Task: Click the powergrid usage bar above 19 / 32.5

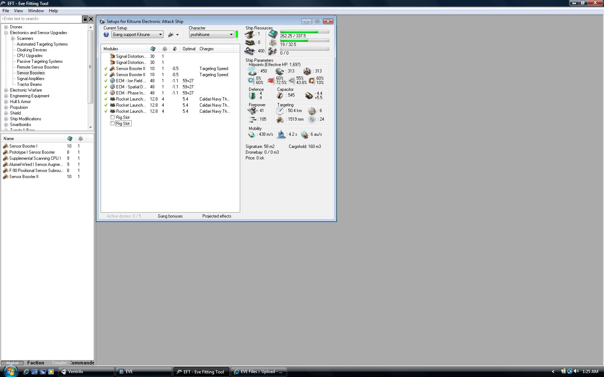Action: (x=305, y=41)
